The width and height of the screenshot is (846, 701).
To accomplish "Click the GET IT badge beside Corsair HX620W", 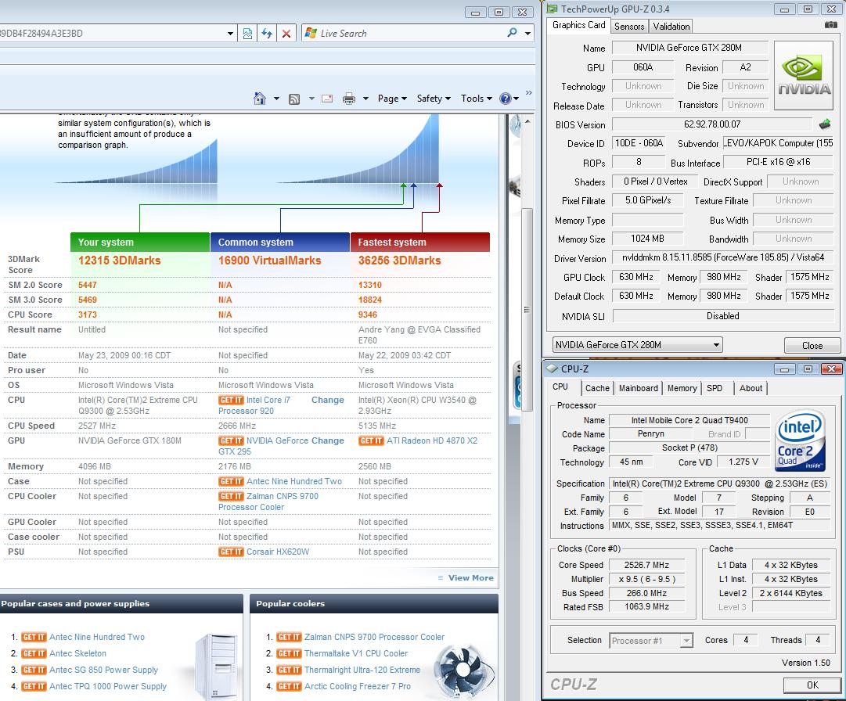I will coord(231,552).
